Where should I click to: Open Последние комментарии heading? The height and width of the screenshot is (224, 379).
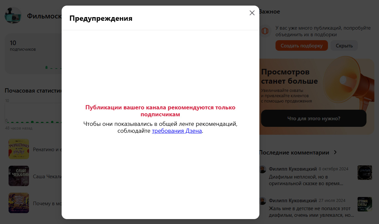(x=294, y=153)
